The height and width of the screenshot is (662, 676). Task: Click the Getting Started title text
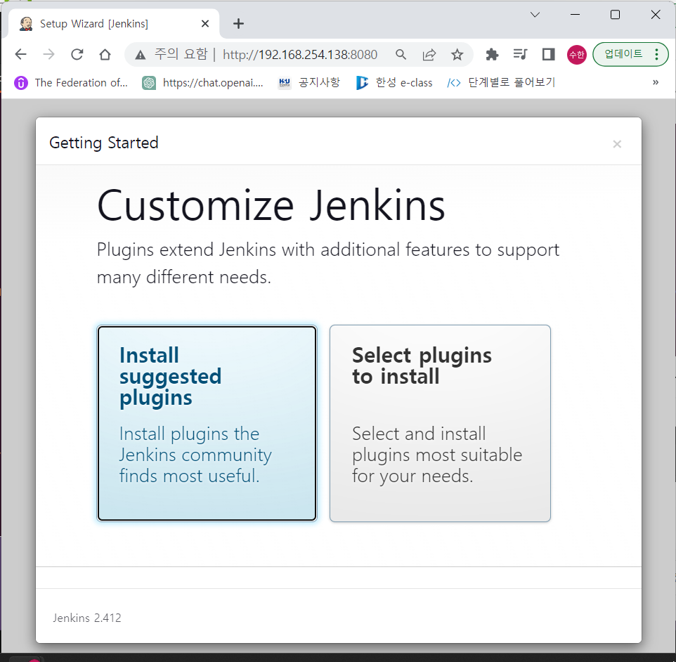coord(104,143)
